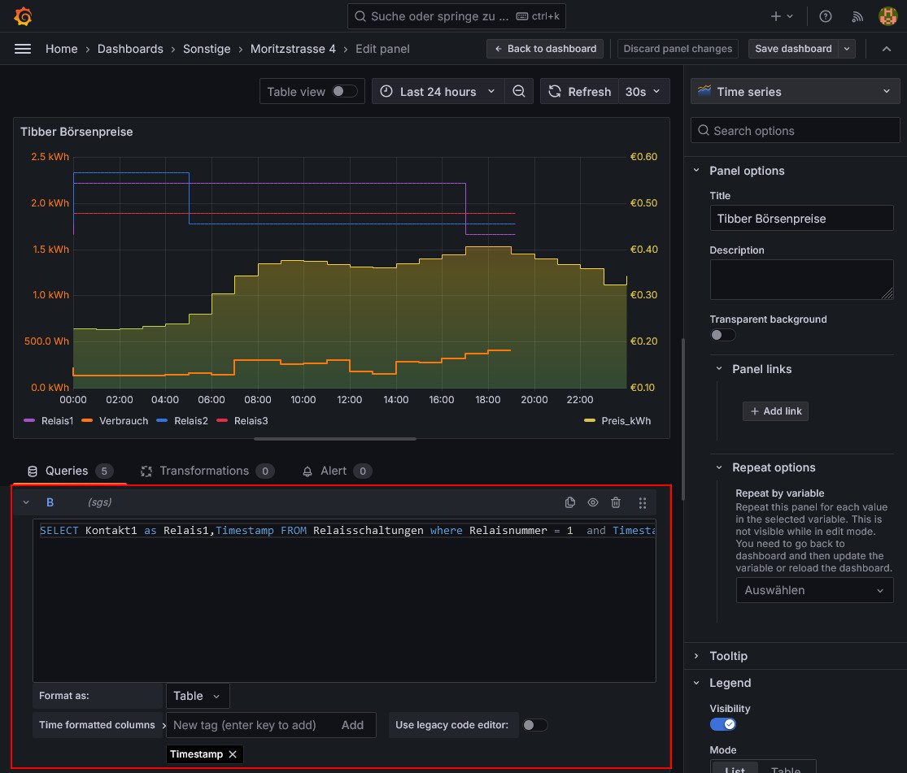Open the hamburger navigation menu
907x773 pixels.
point(23,49)
